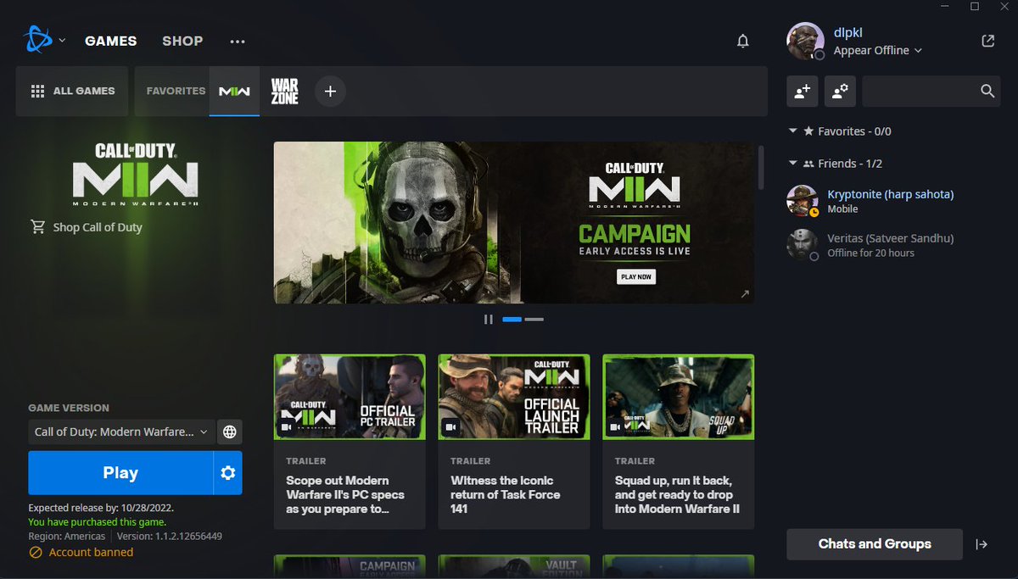Open game settings gear next to Play
This screenshot has width=1018, height=579.
(228, 473)
